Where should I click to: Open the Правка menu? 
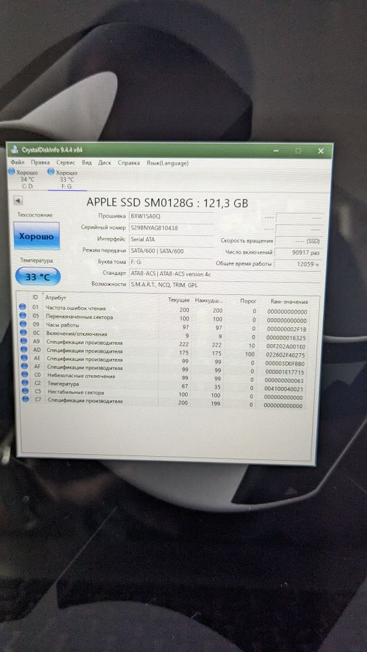tap(40, 162)
